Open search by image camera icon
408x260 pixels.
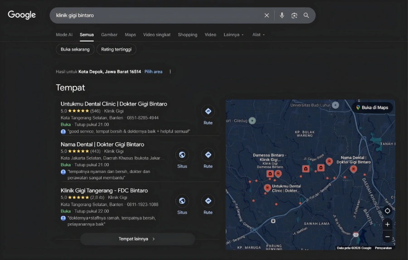[x=294, y=15]
